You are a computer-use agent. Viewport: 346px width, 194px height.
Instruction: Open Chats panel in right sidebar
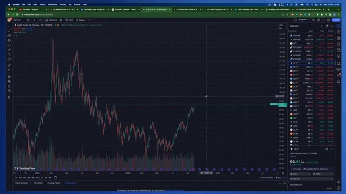(x=338, y=64)
